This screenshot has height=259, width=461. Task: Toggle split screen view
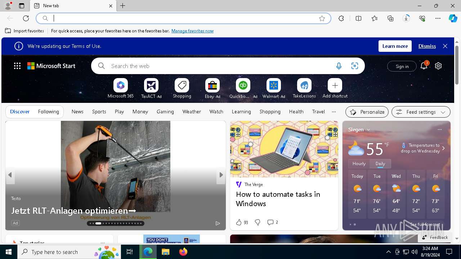pos(358,18)
